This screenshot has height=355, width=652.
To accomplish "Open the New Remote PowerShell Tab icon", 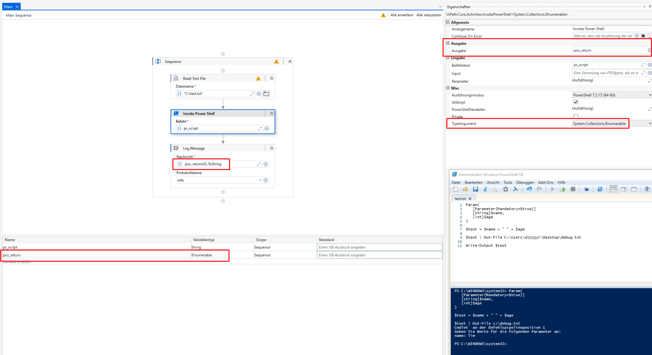I will [x=586, y=189].
